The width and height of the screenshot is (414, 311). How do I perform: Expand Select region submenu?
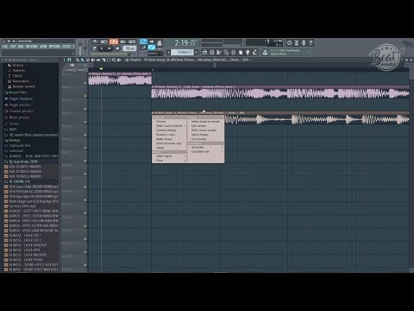170,155
